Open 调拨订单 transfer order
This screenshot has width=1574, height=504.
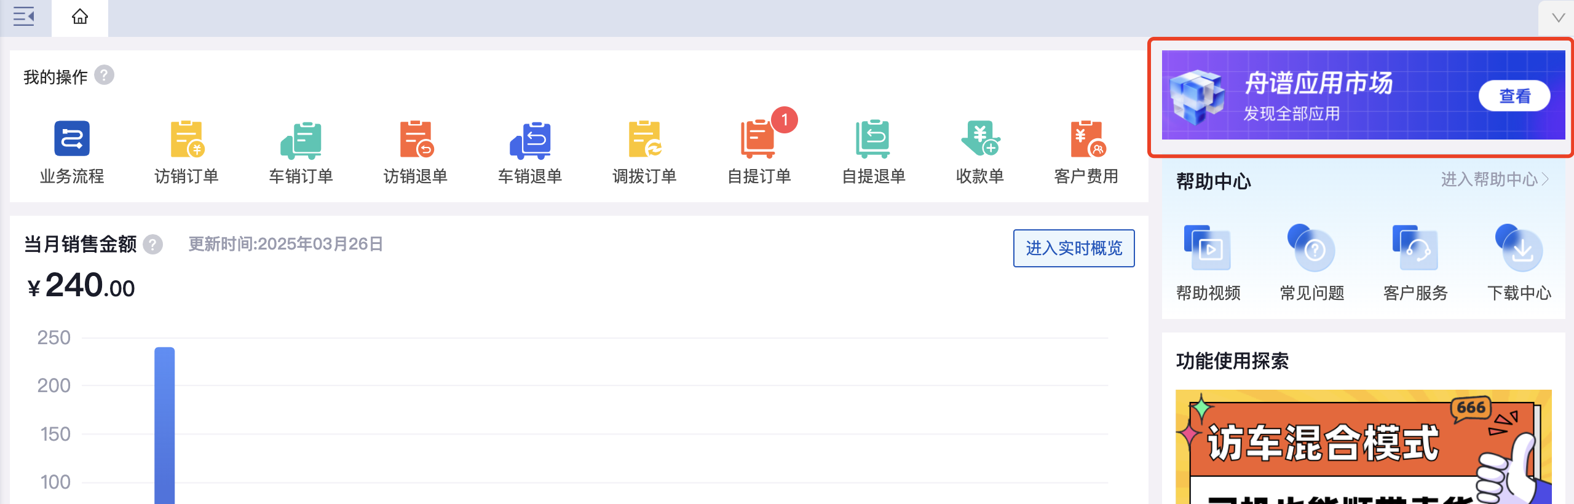(x=644, y=139)
